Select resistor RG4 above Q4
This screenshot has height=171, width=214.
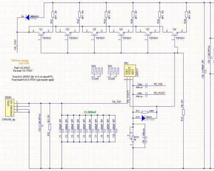tap(133, 14)
